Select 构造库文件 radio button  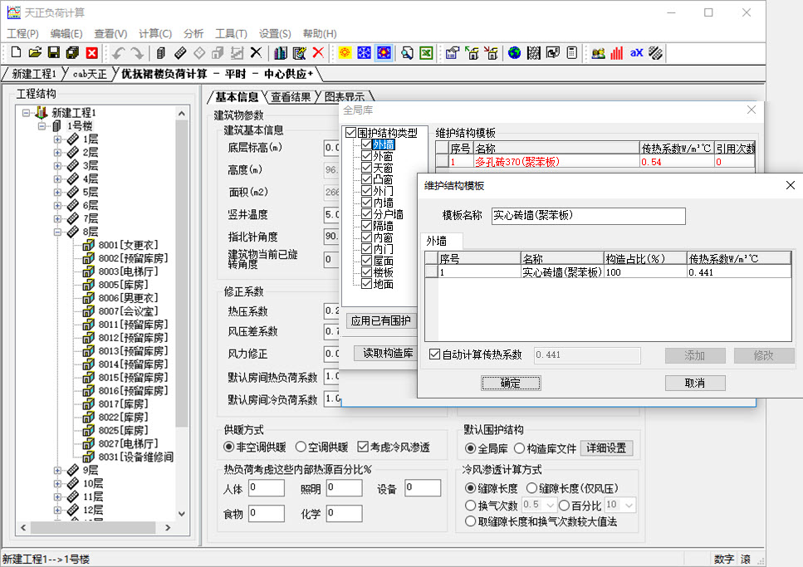519,448
